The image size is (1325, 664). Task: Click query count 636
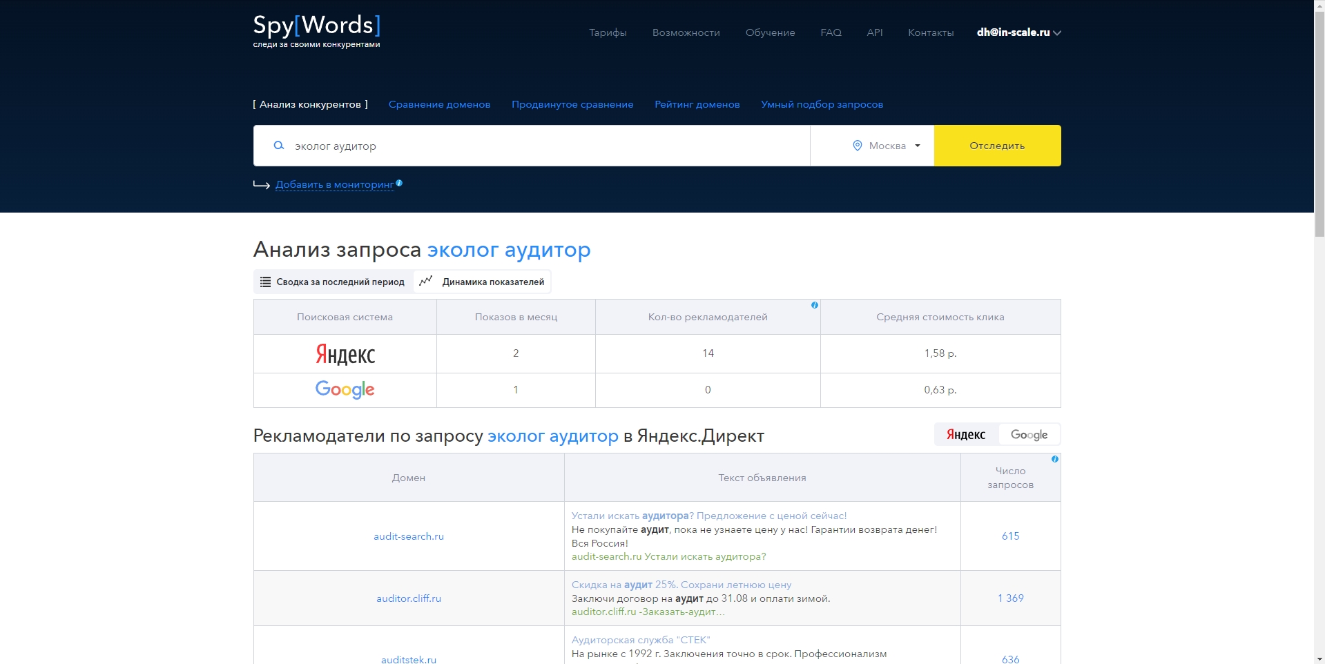[1010, 659]
